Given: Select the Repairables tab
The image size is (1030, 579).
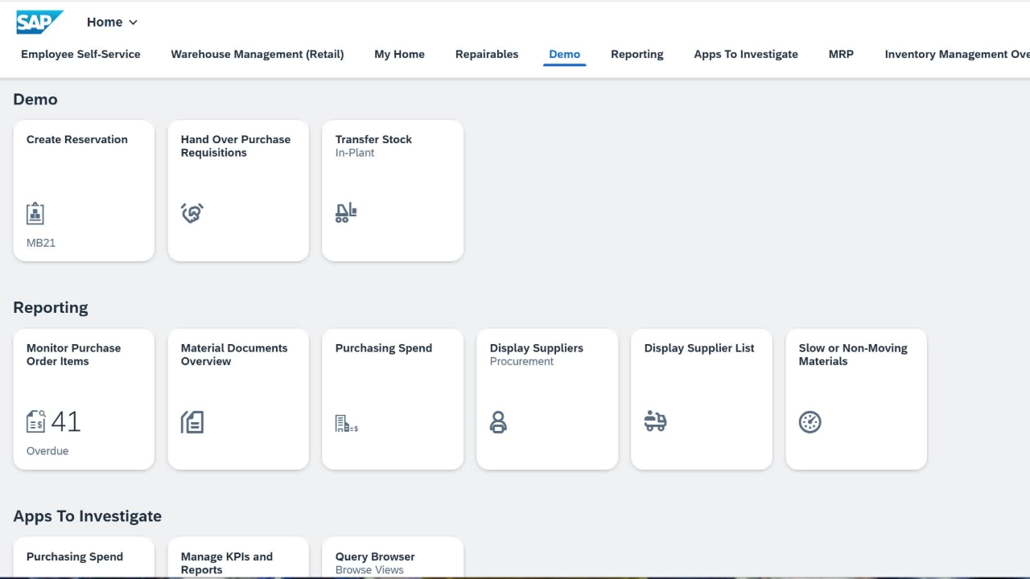Looking at the screenshot, I should click(487, 55).
